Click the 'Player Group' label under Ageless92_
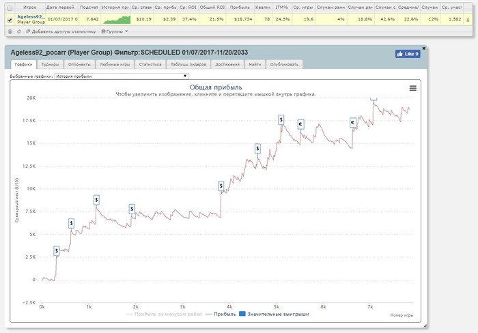Viewport: 478px width, 333px height. click(x=31, y=22)
